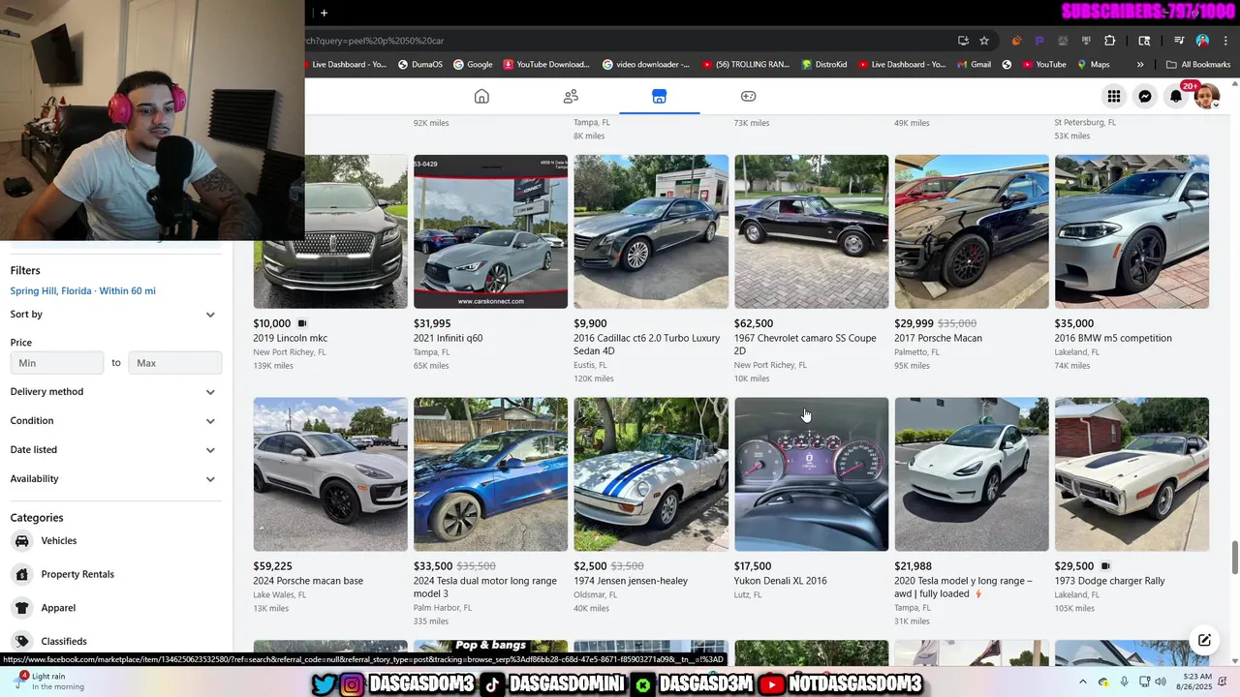This screenshot has height=697, width=1240.
Task: Expand the Condition filter
Action: tap(115, 421)
